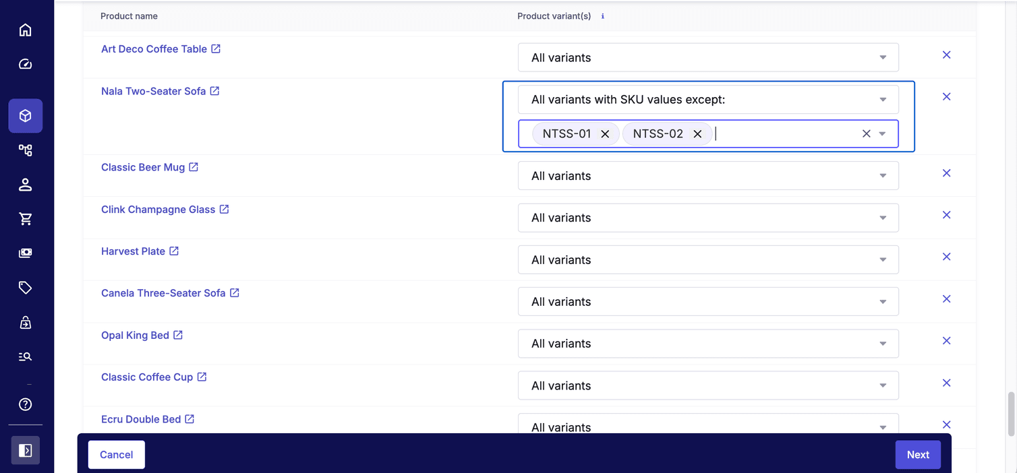Open the Harvest Plate product link
Screen dimensions: 1017x473
tap(133, 251)
